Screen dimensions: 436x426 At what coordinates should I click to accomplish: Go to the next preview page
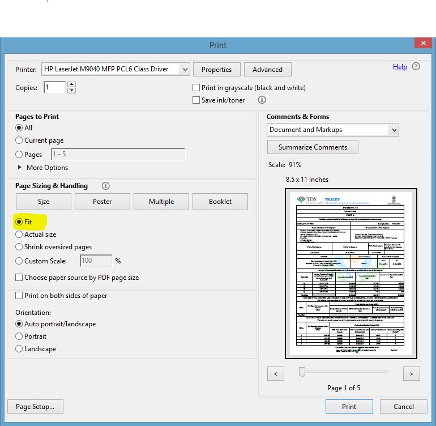click(412, 373)
